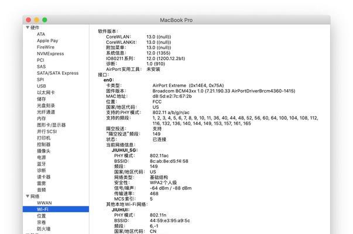Click the JIUHUI_5G network heading
The height and width of the screenshot is (234, 353).
click(x=125, y=150)
